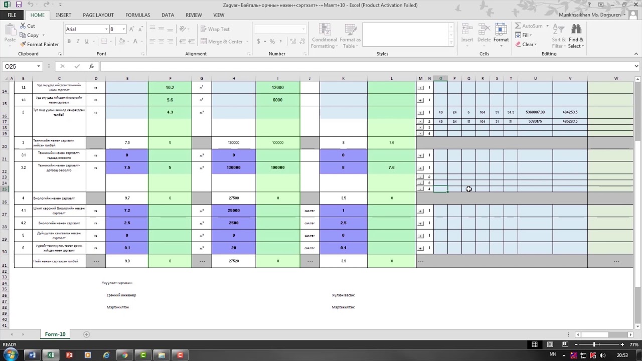Expand the formula bar

[x=636, y=66]
